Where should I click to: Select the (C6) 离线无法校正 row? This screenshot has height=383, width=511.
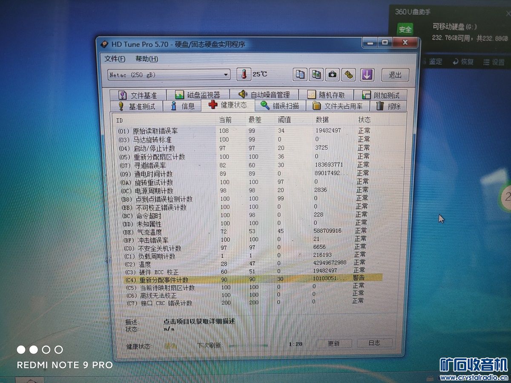[245, 295]
